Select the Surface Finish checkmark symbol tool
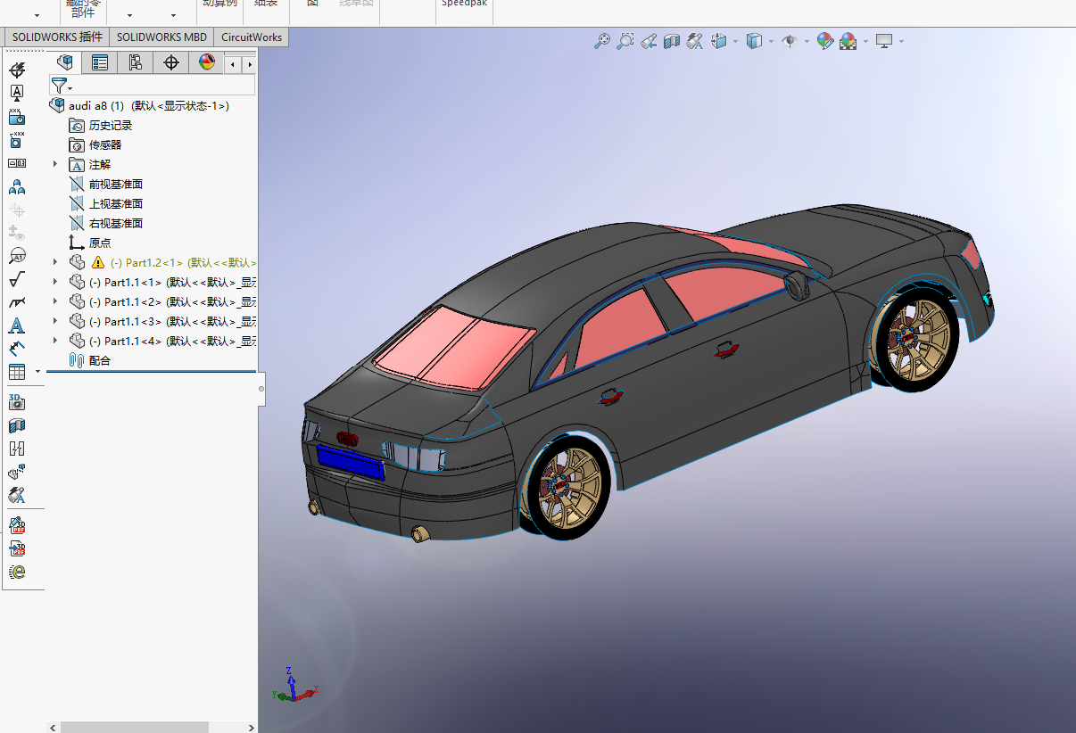The image size is (1076, 733). pyautogui.click(x=16, y=280)
